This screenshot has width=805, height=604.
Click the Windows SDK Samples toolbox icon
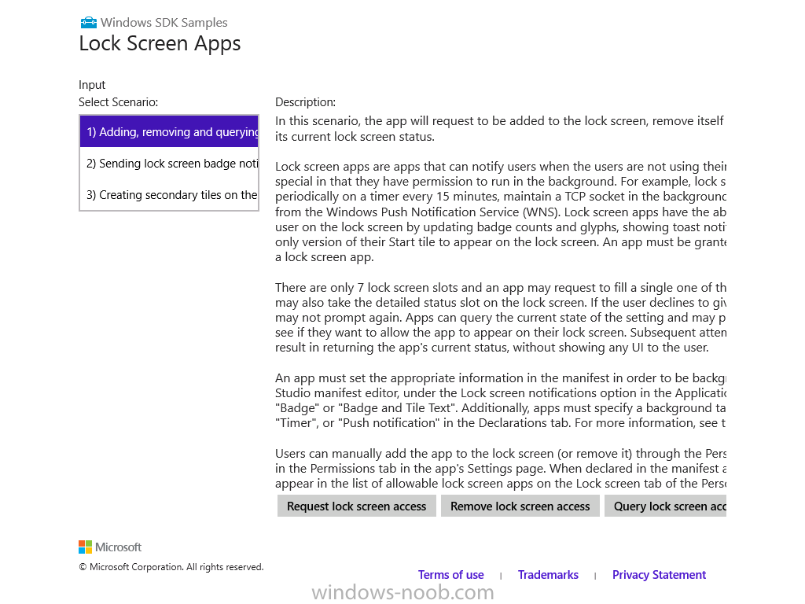(88, 22)
